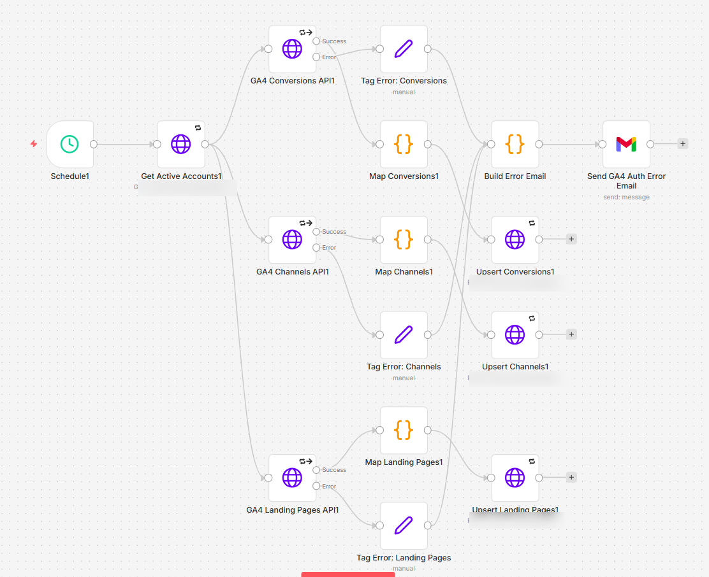Click the GA4 Channels API1 Success output connector
Screen dimensions: 709x577
tap(316, 232)
